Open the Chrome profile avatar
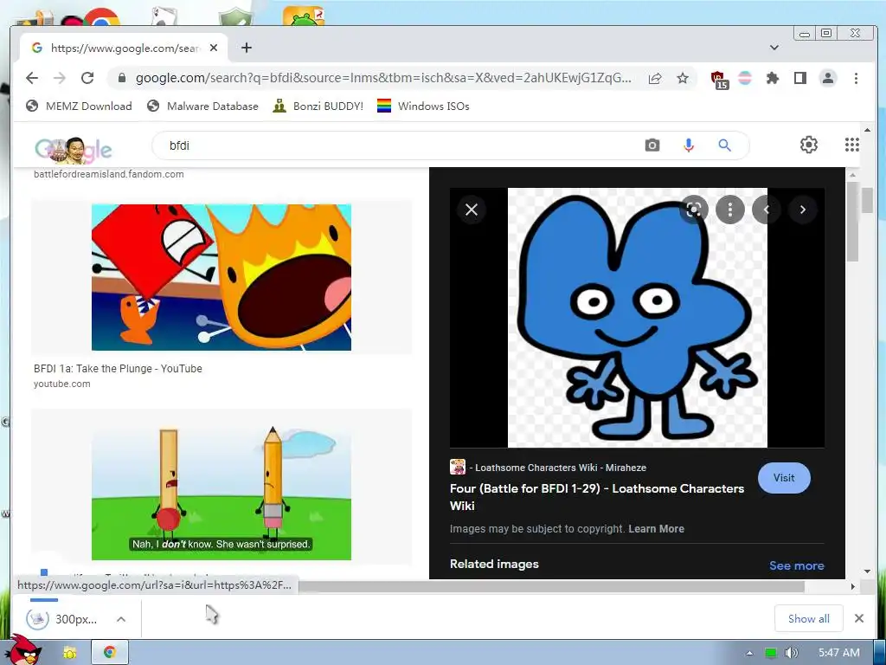 tap(828, 78)
